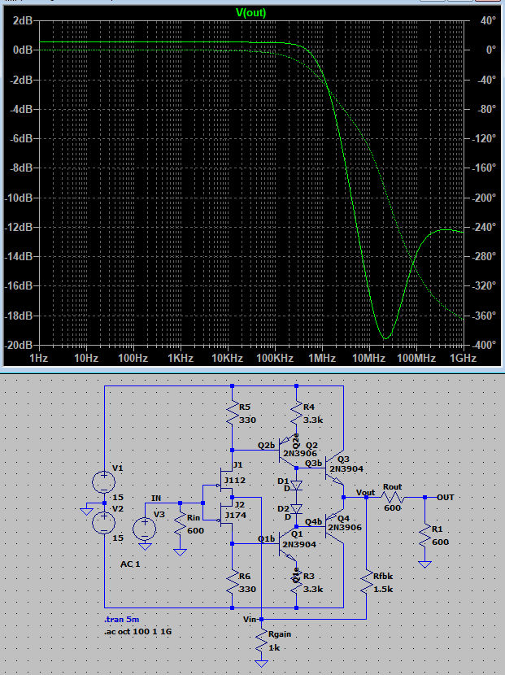The height and width of the screenshot is (675, 505).
Task: Select the Rgain 1k resistor
Action: coord(262,645)
